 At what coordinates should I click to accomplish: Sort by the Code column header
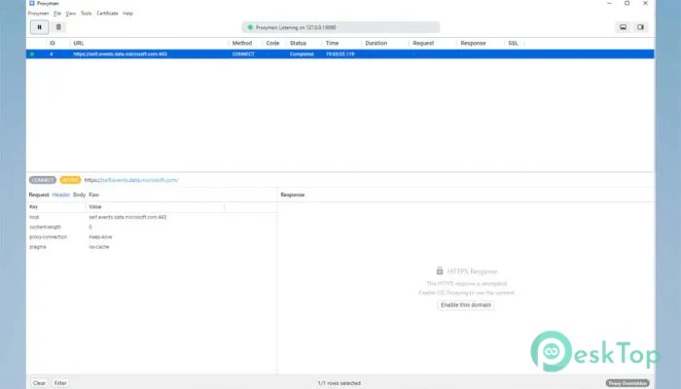tap(272, 43)
